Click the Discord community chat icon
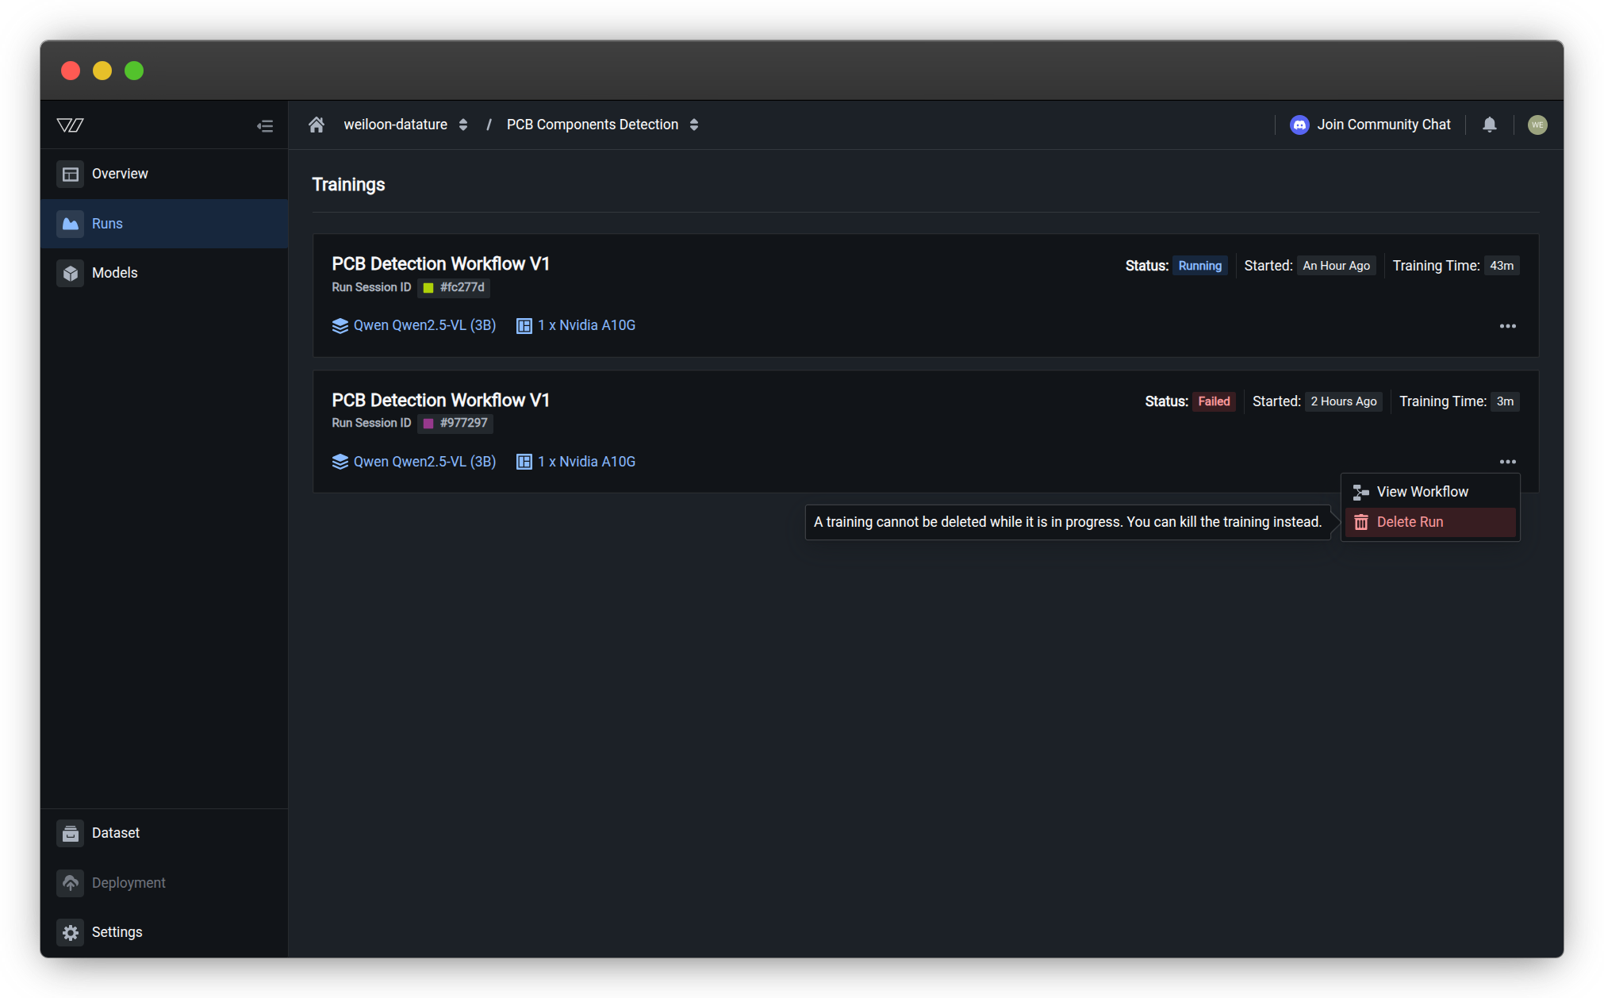The width and height of the screenshot is (1604, 998). click(1299, 125)
